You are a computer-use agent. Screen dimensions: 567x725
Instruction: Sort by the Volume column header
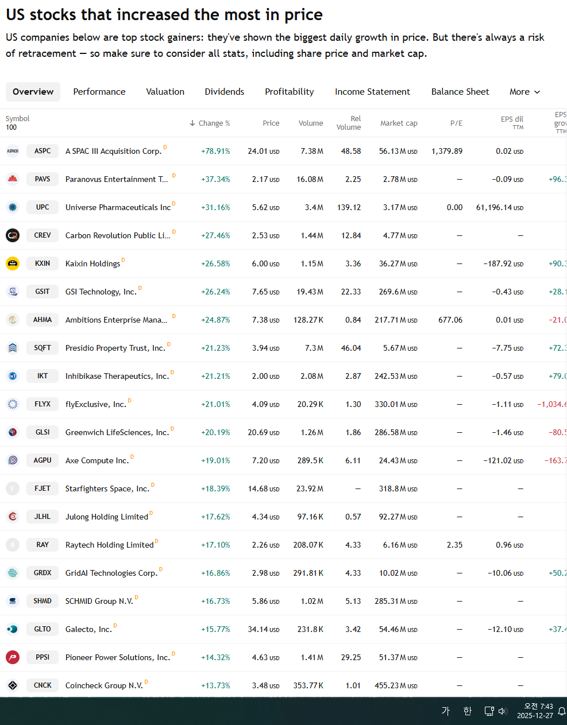click(x=311, y=123)
